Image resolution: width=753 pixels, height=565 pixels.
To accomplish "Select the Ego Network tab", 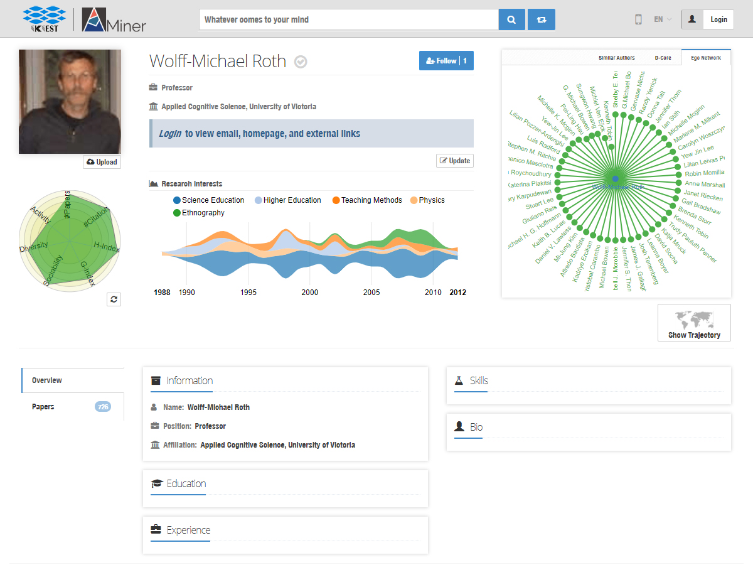I will pos(706,58).
